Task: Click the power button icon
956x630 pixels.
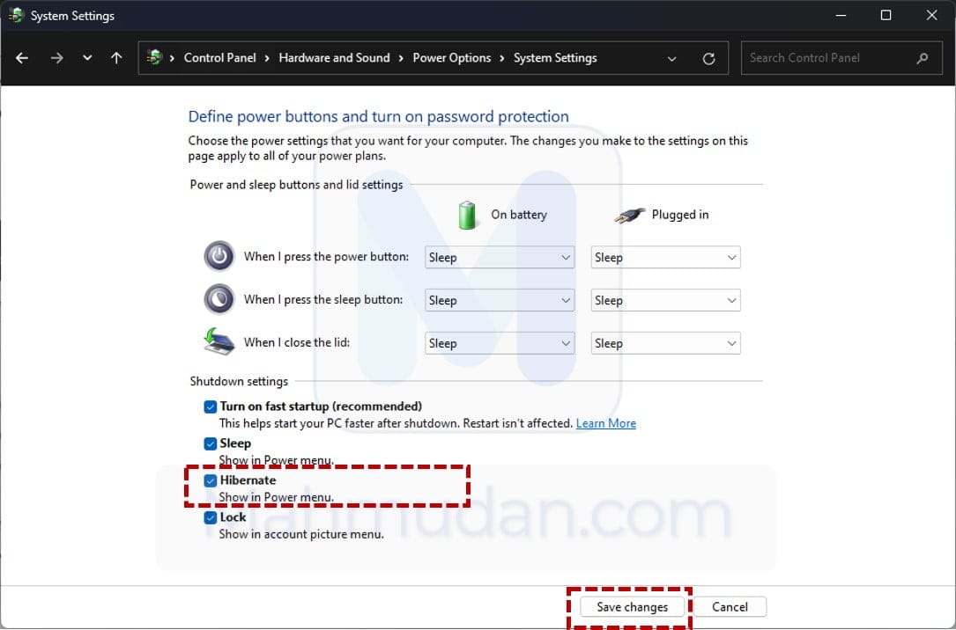Action: [x=219, y=257]
